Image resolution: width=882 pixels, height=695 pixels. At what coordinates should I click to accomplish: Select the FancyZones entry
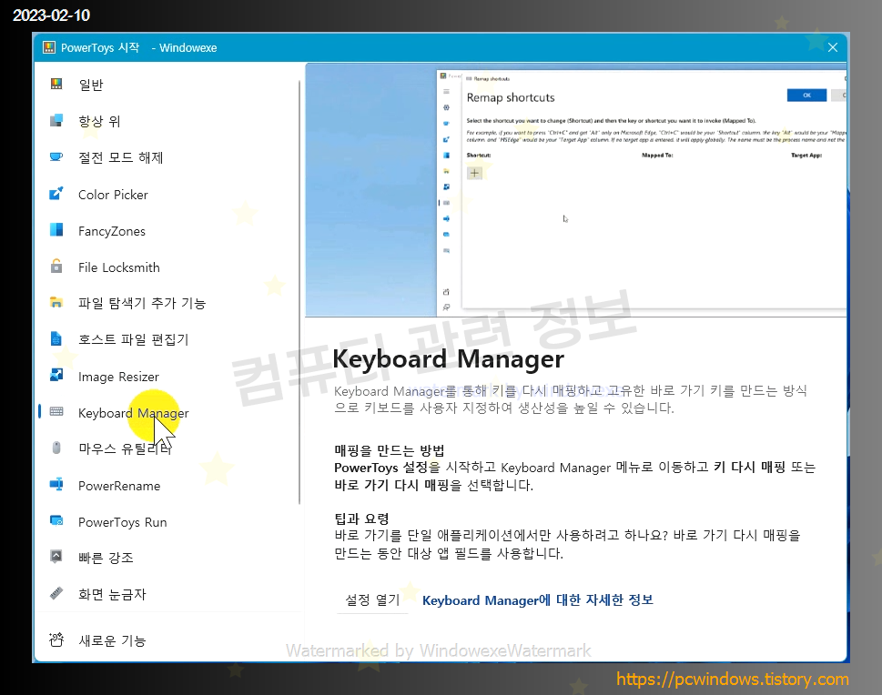[x=112, y=231]
